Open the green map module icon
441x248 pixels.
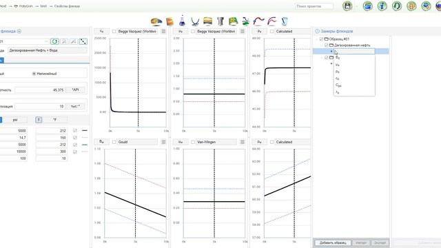[x=233, y=21]
